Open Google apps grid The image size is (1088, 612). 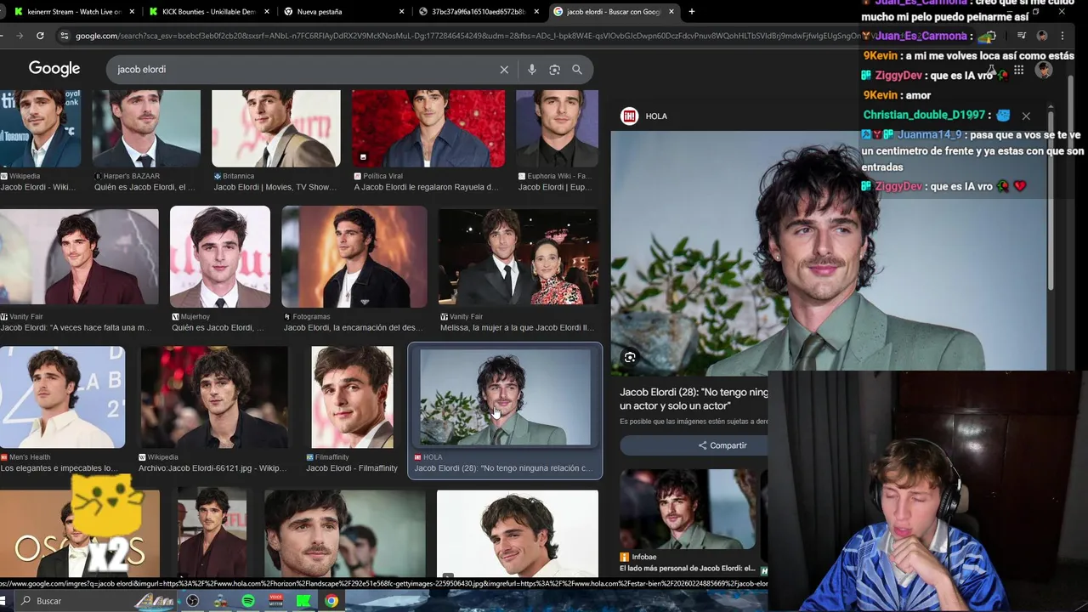click(1018, 70)
